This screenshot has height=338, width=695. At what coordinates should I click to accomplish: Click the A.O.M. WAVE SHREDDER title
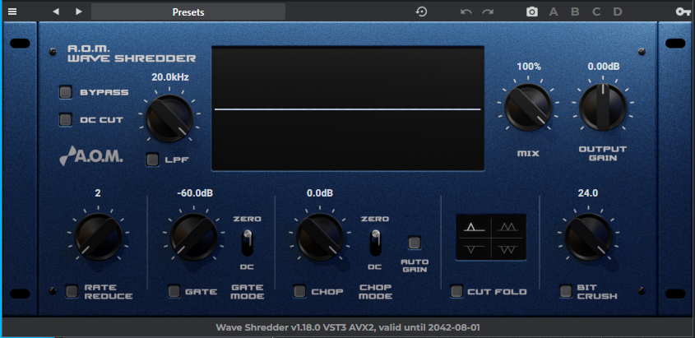pos(132,53)
